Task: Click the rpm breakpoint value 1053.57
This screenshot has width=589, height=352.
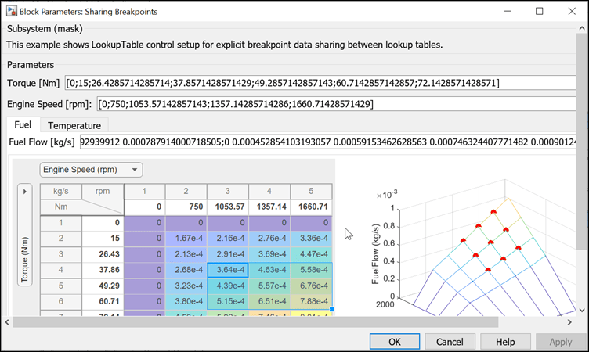Action: (x=228, y=207)
